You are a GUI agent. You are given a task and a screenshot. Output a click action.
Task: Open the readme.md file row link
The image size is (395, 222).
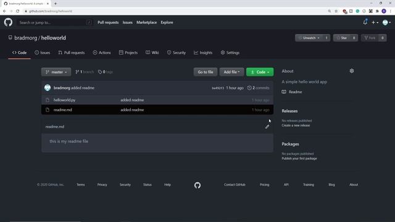(x=63, y=110)
